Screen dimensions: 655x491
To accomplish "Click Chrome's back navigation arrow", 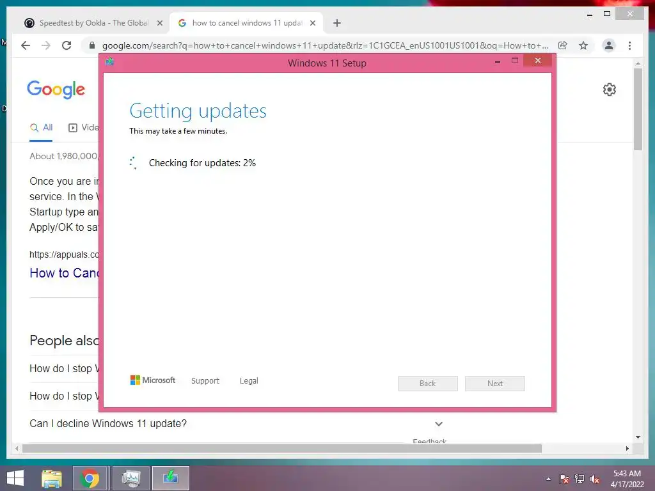I will click(26, 45).
